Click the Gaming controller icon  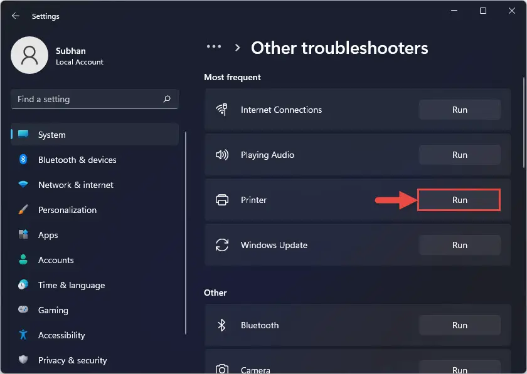tap(23, 310)
